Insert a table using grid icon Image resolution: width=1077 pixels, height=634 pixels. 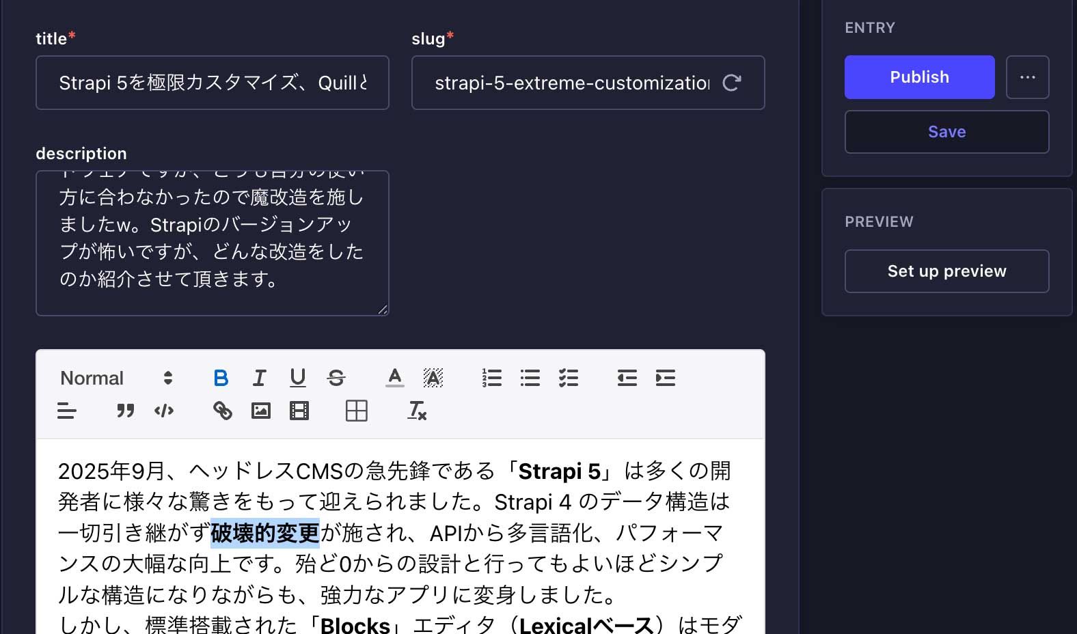[356, 411]
